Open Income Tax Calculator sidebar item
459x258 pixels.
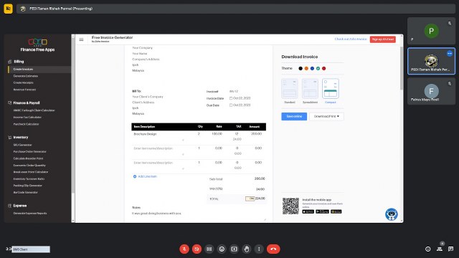pos(27,118)
